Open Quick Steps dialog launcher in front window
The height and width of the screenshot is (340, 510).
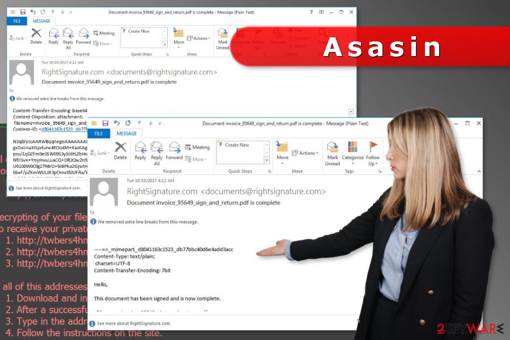pos(269,171)
